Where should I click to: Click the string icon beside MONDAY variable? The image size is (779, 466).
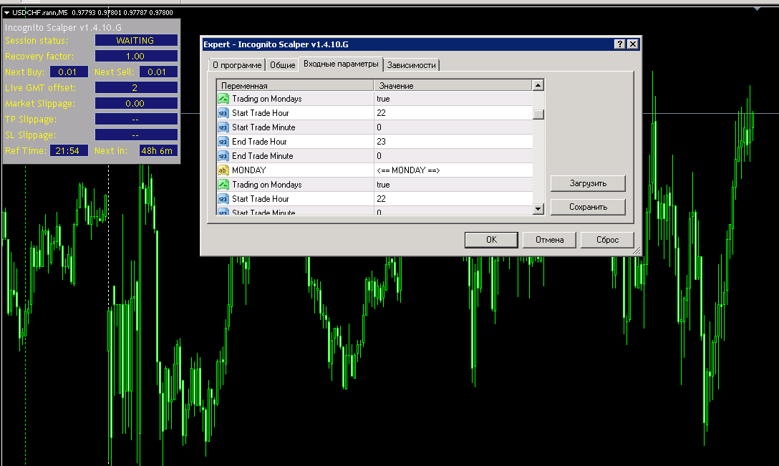pyautogui.click(x=223, y=170)
